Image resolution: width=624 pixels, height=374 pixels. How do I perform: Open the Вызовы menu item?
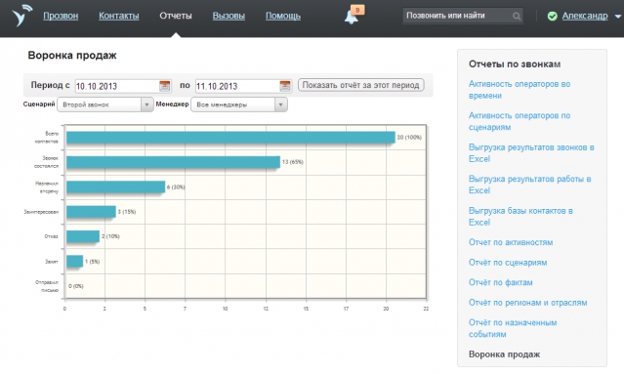[x=229, y=16]
